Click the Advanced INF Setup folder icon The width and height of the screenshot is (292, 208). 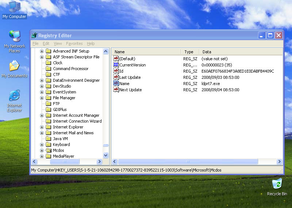[x=48, y=51]
